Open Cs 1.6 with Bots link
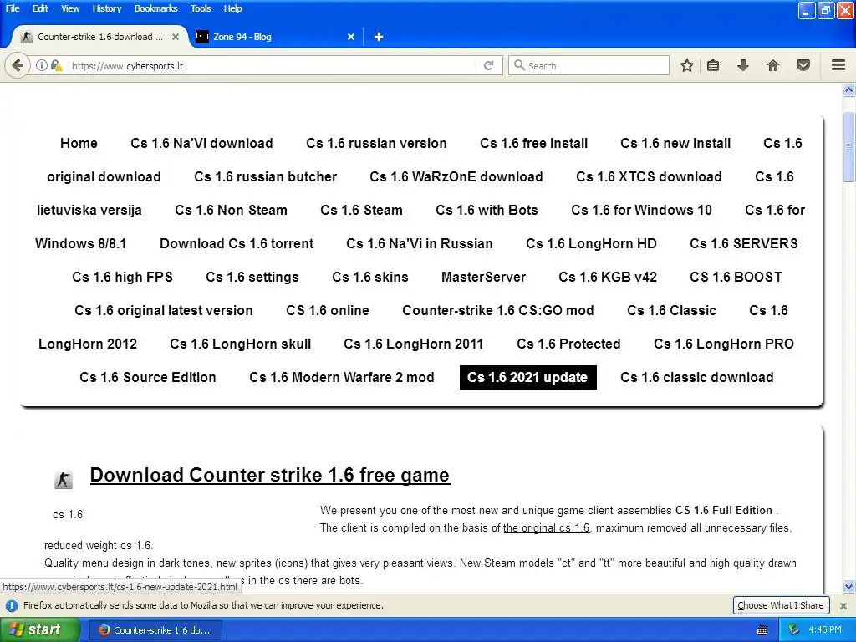This screenshot has height=642, width=856. tap(487, 210)
